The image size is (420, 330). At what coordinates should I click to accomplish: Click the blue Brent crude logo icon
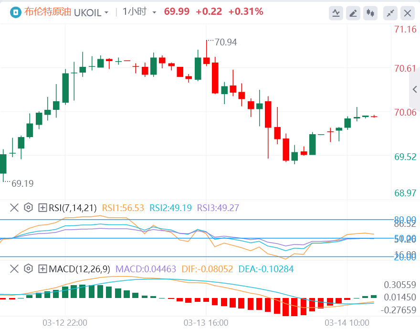click(15, 12)
